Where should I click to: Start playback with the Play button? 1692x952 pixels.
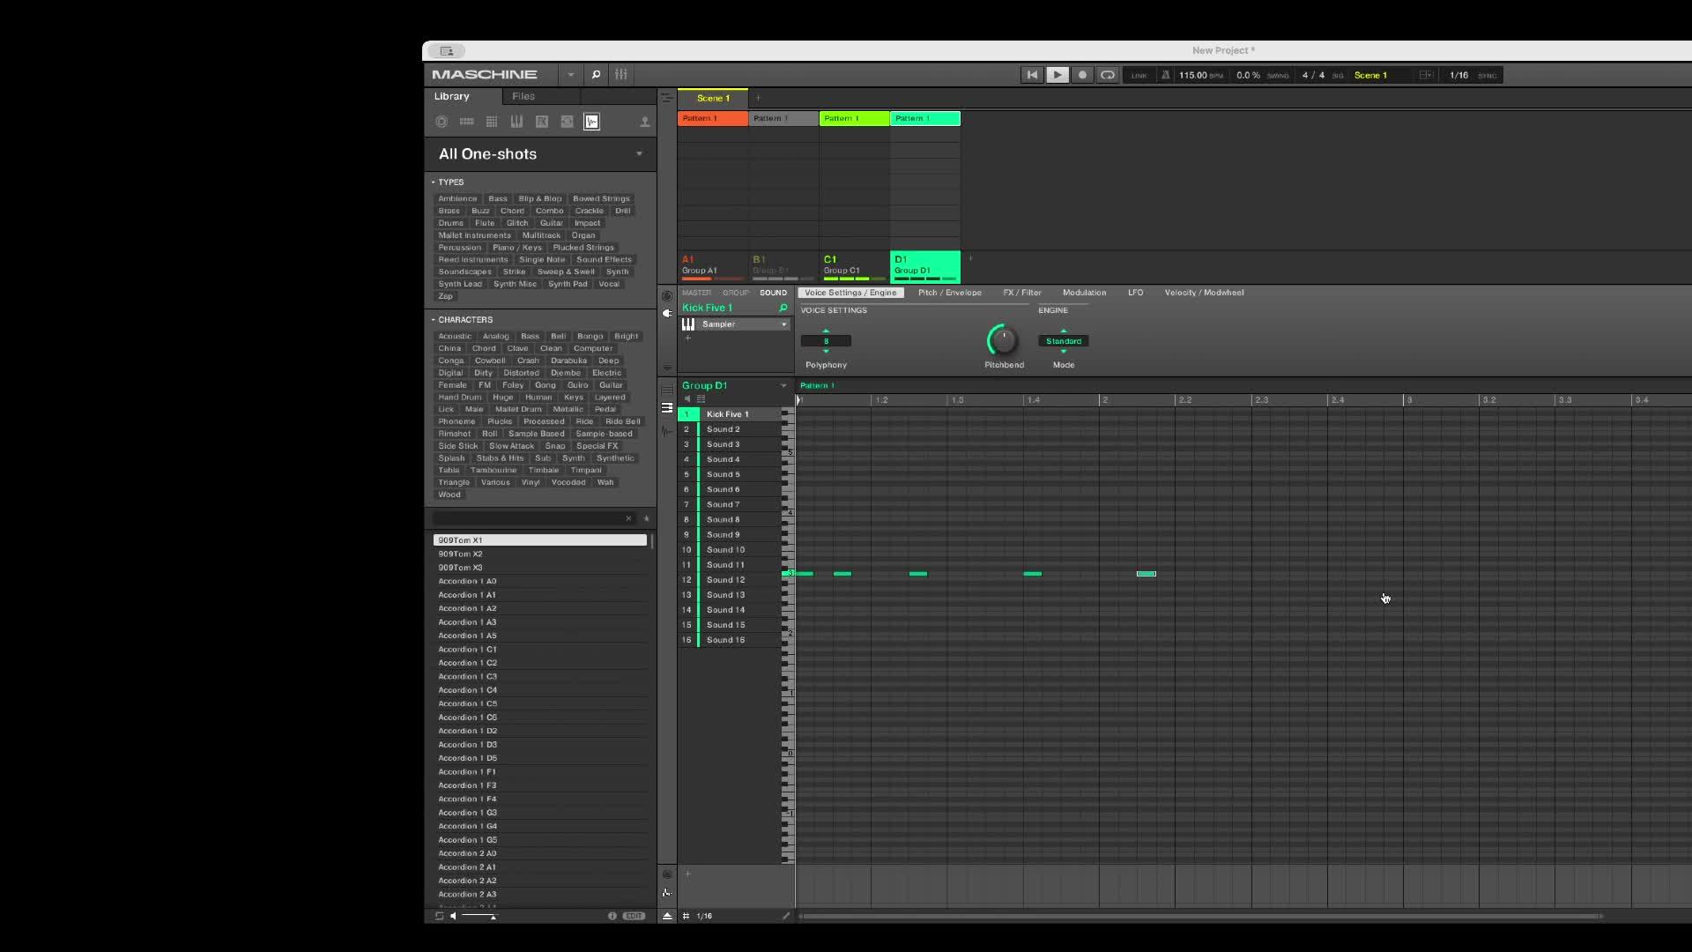coord(1057,75)
